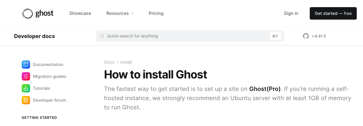Follow the Ghost(Pro) link in the paragraph
363x126 pixels.
[x=265, y=89]
